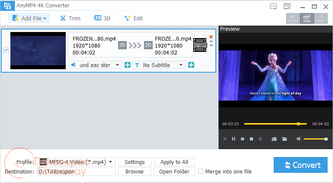Jump to previous item in preview
This screenshot has width=333, height=183.
(x=225, y=139)
